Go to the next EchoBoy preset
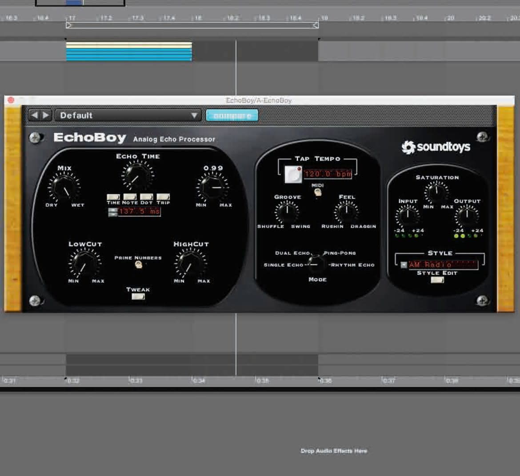The image size is (520, 476). (x=46, y=115)
